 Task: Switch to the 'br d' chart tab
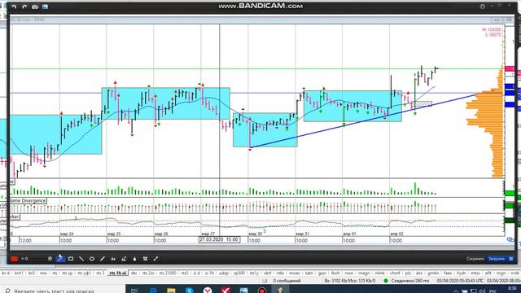click(x=6, y=273)
